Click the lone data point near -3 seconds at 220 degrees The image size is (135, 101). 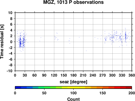[x=86, y=51]
